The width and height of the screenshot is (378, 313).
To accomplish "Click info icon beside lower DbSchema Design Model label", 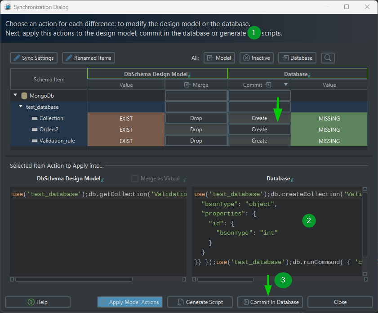I will [102, 179].
